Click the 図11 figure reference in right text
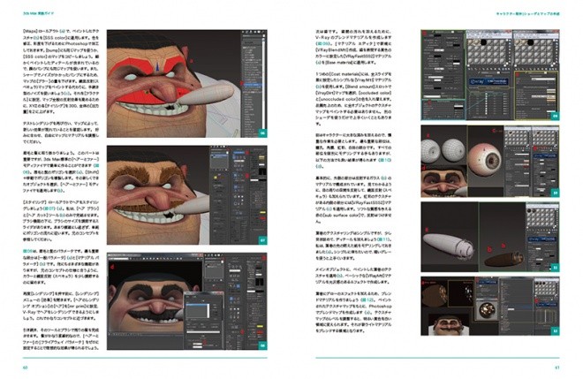Image resolution: width=583 pixels, height=379 pixels. coord(383,239)
